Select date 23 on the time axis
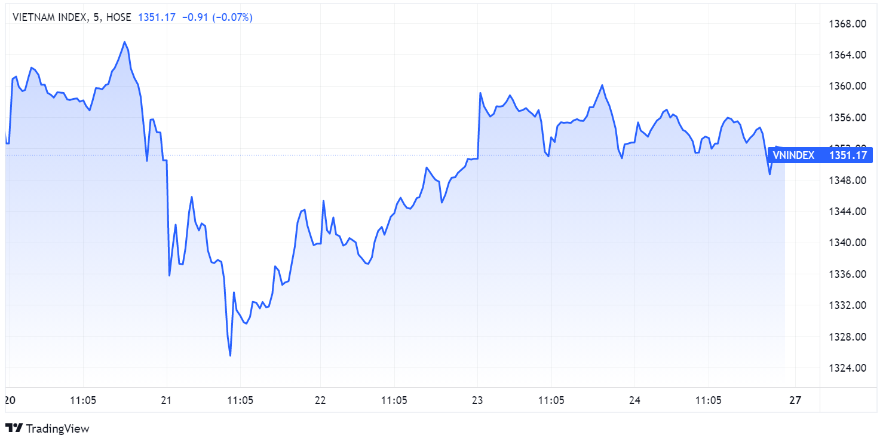886x444 pixels. click(x=477, y=400)
